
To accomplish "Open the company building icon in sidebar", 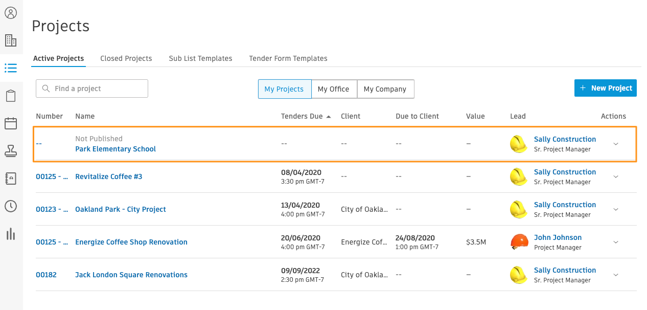I will click(x=11, y=40).
